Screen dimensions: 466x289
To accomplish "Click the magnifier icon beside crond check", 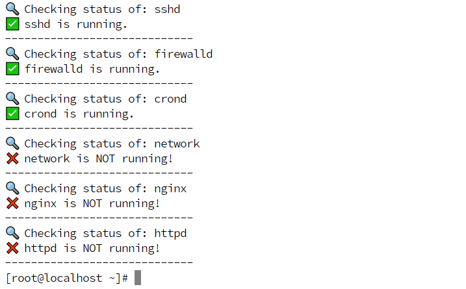I will pyautogui.click(x=12, y=99).
